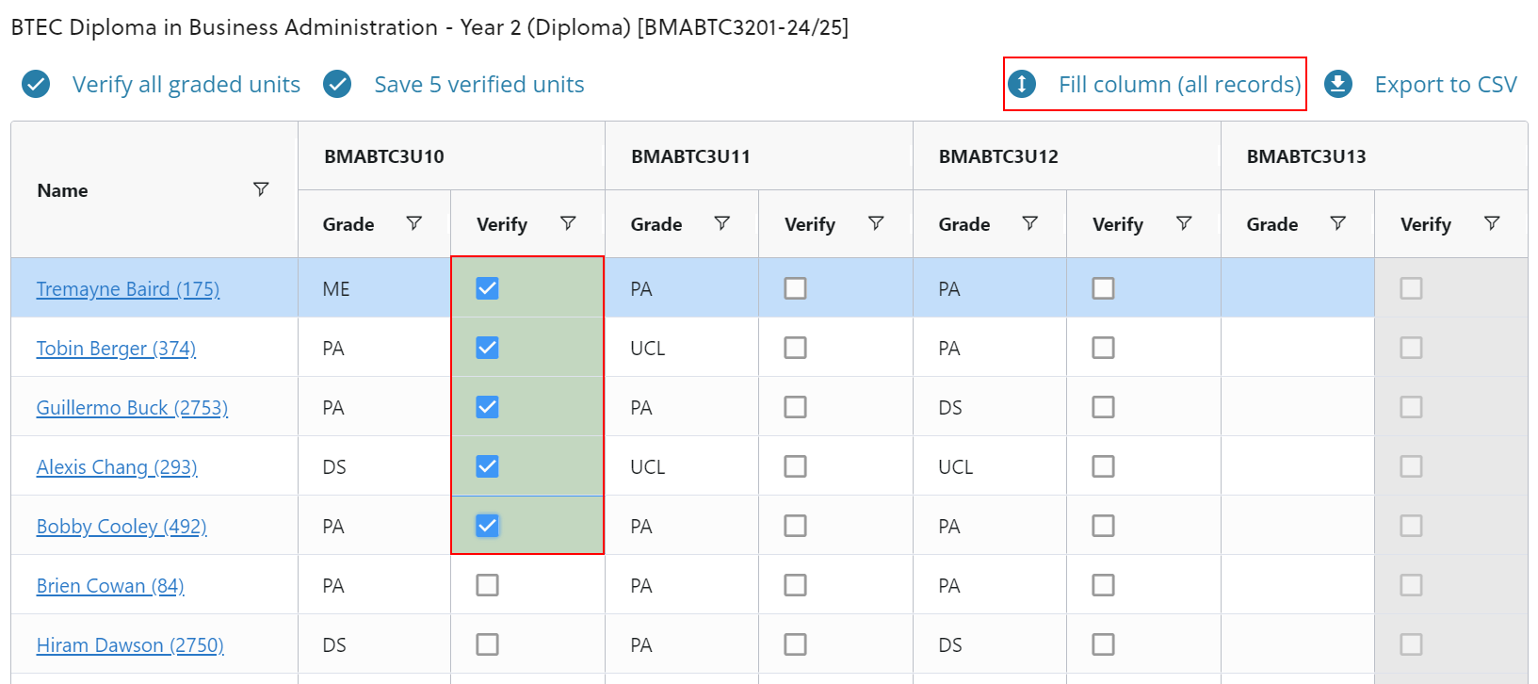Open filter for BMABTC3U11 Verify column
Viewport: 1538px width, 684px height.
(876, 223)
